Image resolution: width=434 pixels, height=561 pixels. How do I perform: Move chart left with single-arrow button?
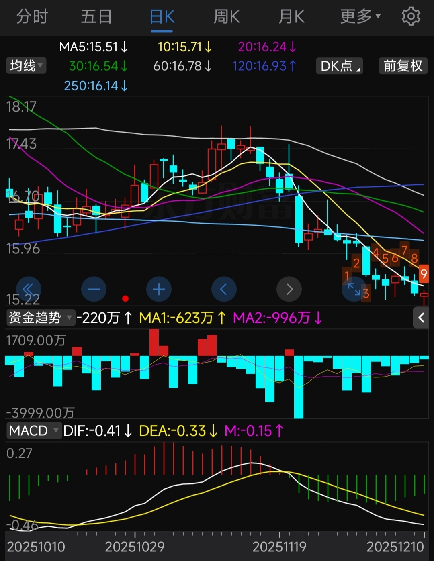click(224, 289)
